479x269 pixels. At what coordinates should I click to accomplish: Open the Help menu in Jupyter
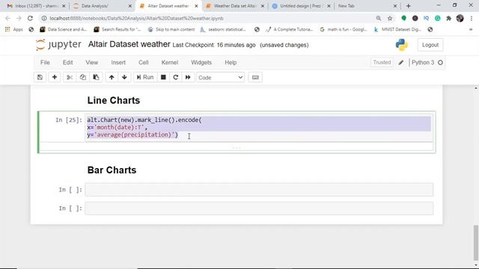[x=231, y=63]
